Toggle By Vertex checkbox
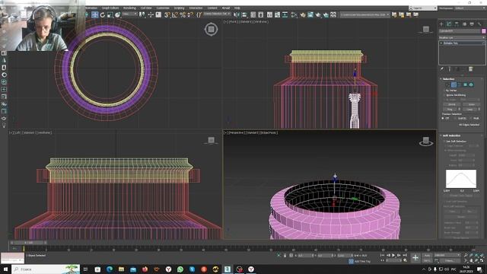The height and width of the screenshot is (274, 487). 444,91
